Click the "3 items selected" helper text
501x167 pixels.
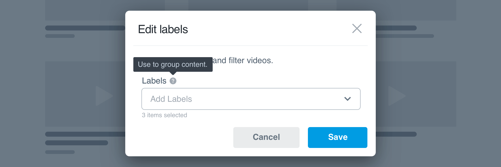tap(164, 115)
